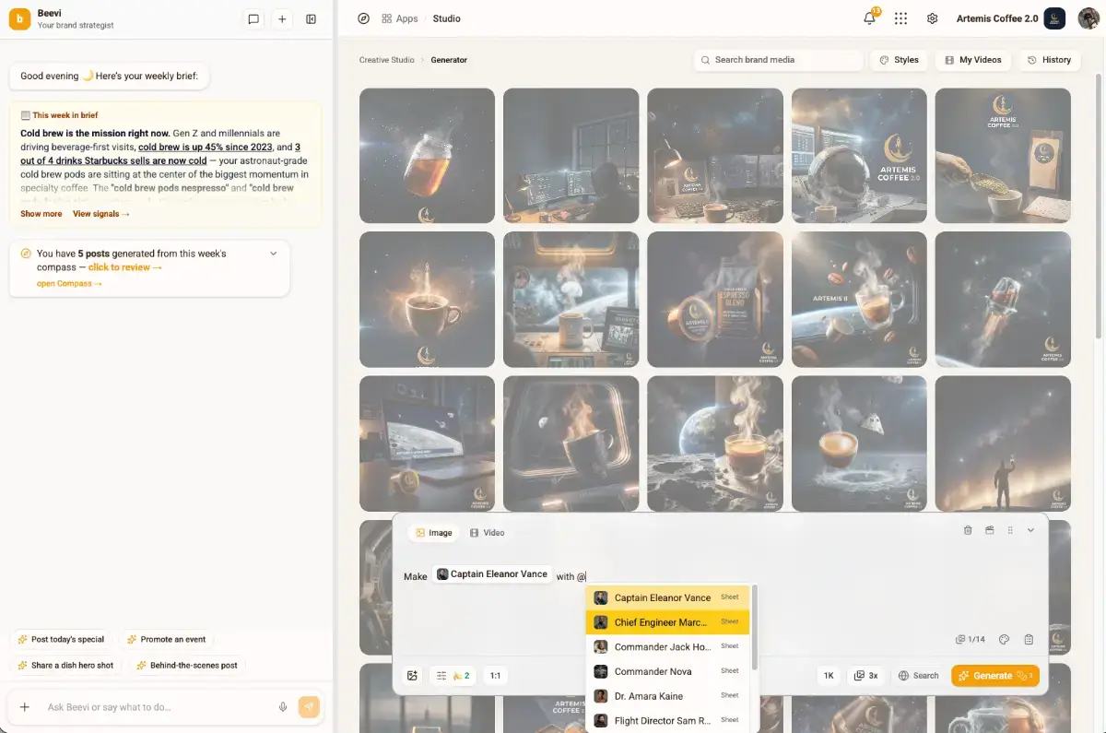Open the compass explore icon

(363, 18)
